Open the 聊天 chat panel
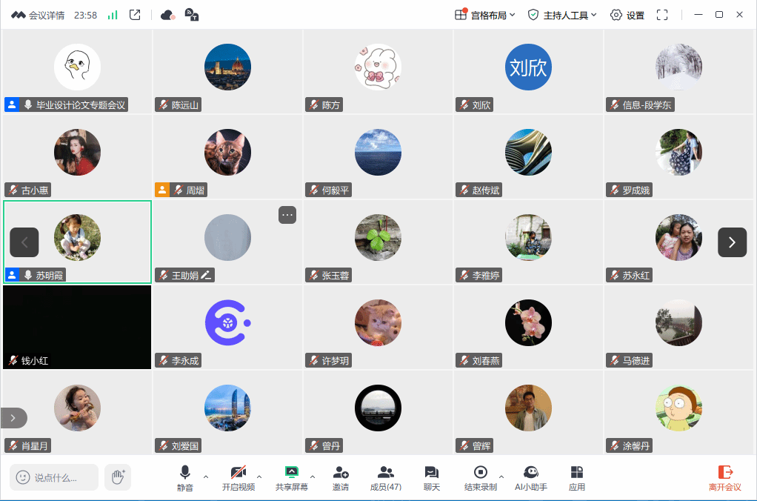 click(x=432, y=478)
